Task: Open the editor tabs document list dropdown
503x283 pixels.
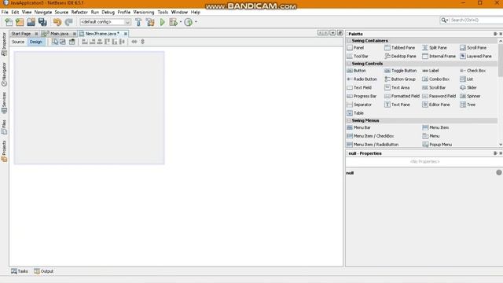Action: coord(332,33)
